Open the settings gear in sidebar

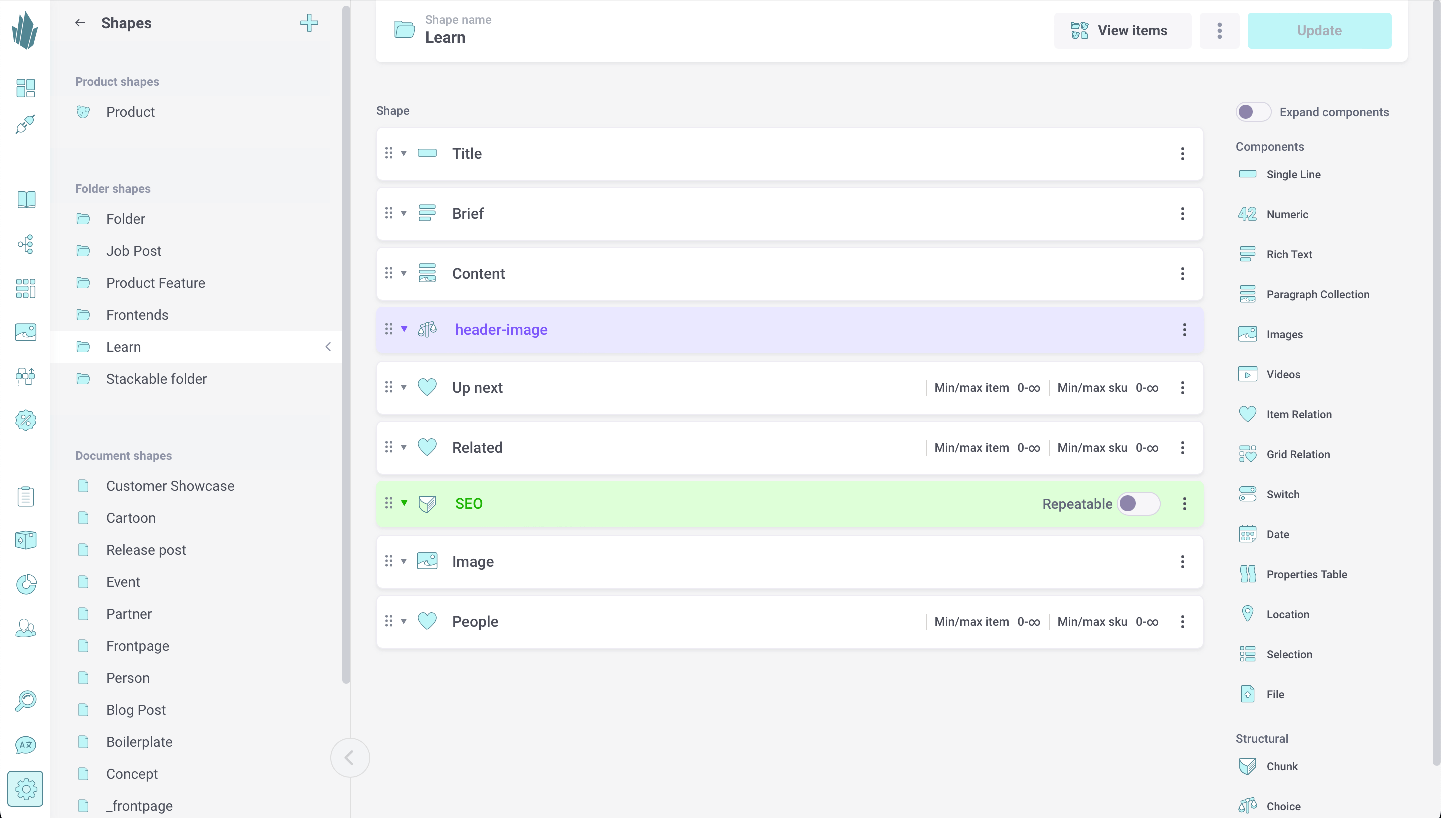(26, 789)
